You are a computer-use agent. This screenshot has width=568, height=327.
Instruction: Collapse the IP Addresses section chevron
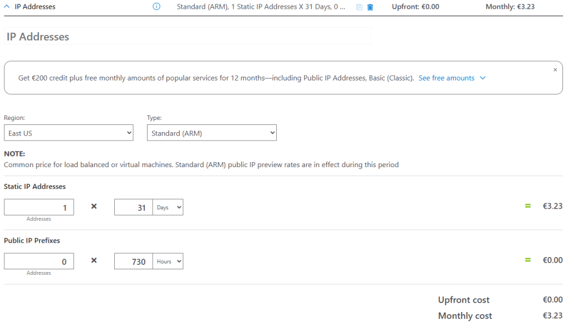click(7, 7)
